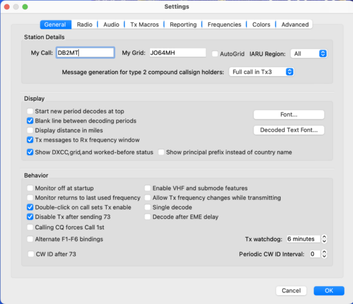Click the Font... button
The height and width of the screenshot is (304, 353).
click(x=289, y=115)
